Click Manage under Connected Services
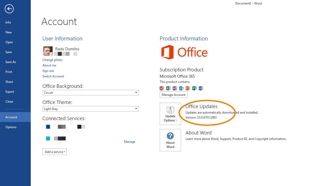Viewport: 315px width, 186px height. (129, 142)
